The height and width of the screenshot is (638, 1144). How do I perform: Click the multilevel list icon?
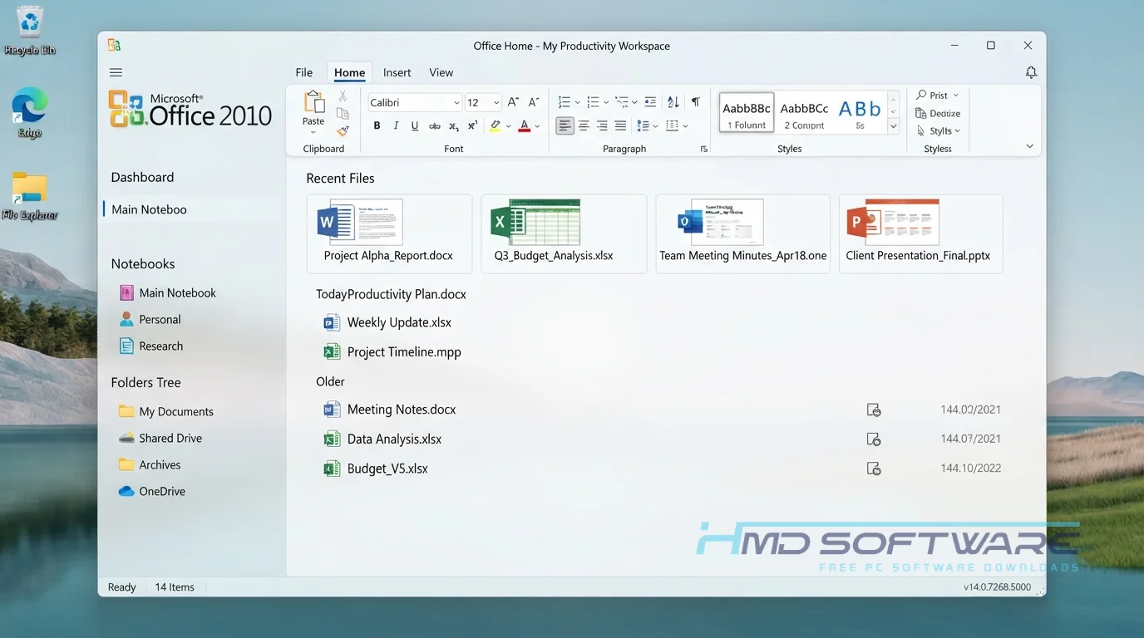[x=621, y=102]
